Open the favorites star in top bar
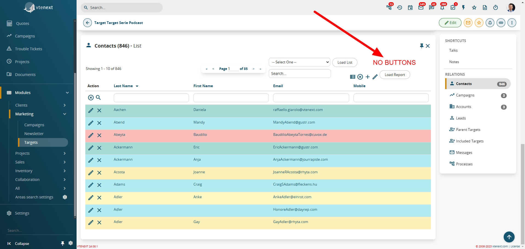 click(x=474, y=8)
